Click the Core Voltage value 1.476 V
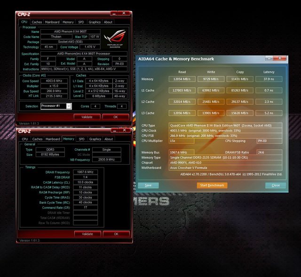The image size is (301, 277). click(90, 47)
